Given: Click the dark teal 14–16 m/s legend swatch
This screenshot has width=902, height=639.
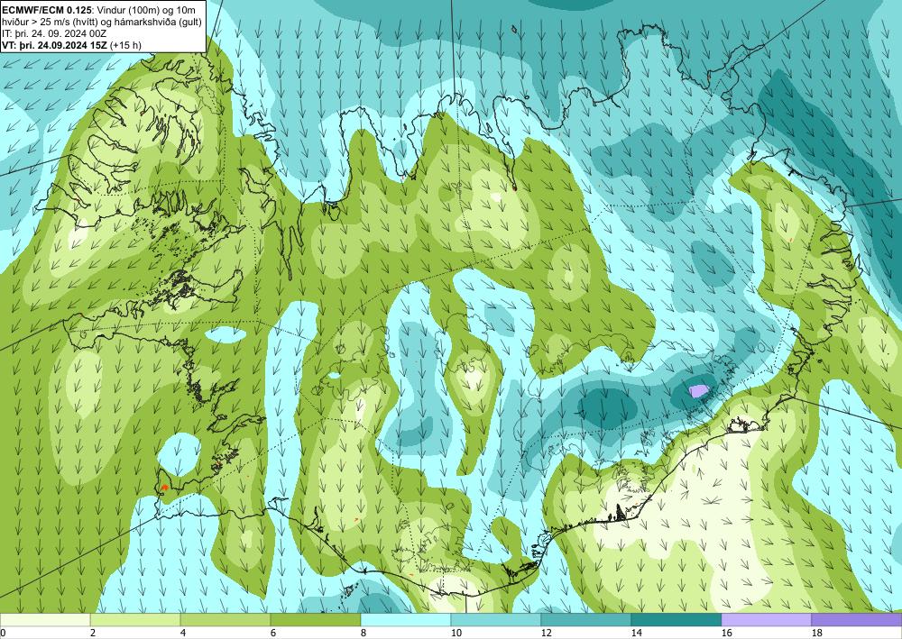Looking at the screenshot, I should 676,620.
